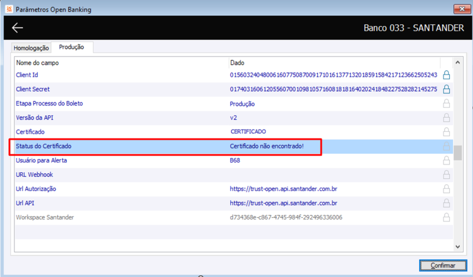Select the 'URL Webhook' field name
This screenshot has height=277, width=473.
pos(34,175)
